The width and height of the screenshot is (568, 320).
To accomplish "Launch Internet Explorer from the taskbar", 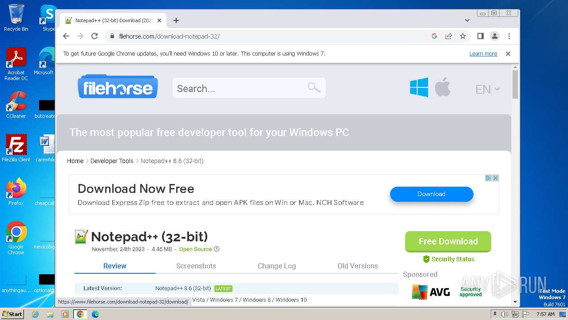I will 35,314.
